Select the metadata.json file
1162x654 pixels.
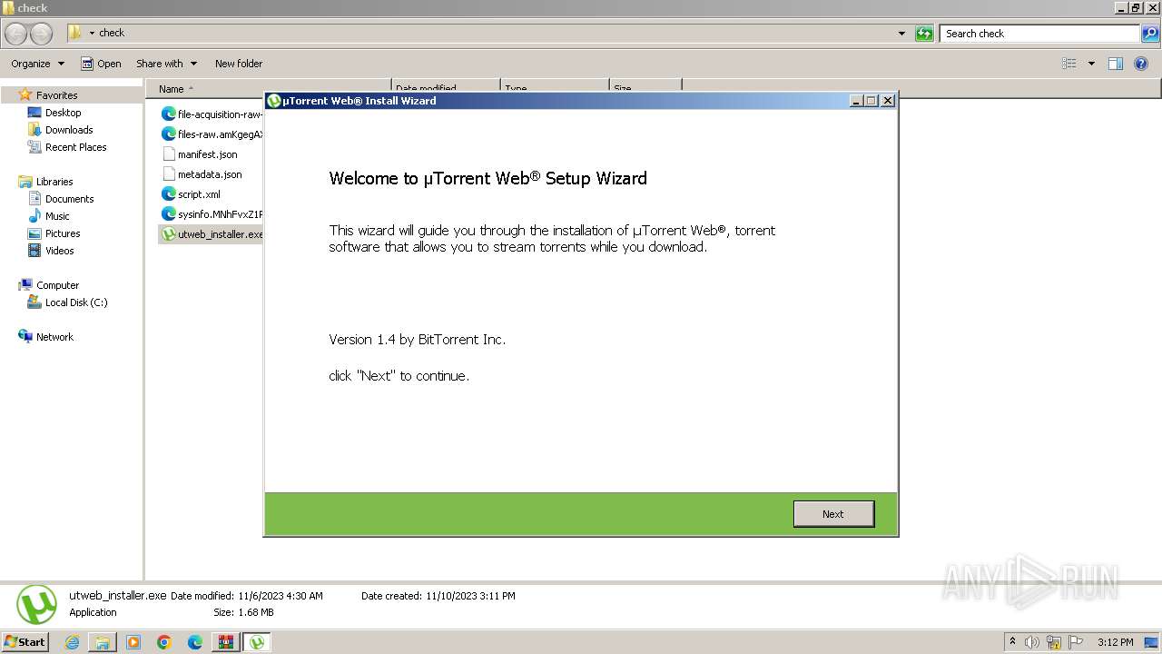coord(202,174)
